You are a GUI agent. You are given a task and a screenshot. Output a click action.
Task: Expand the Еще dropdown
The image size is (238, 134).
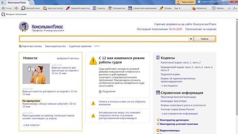(177, 8)
